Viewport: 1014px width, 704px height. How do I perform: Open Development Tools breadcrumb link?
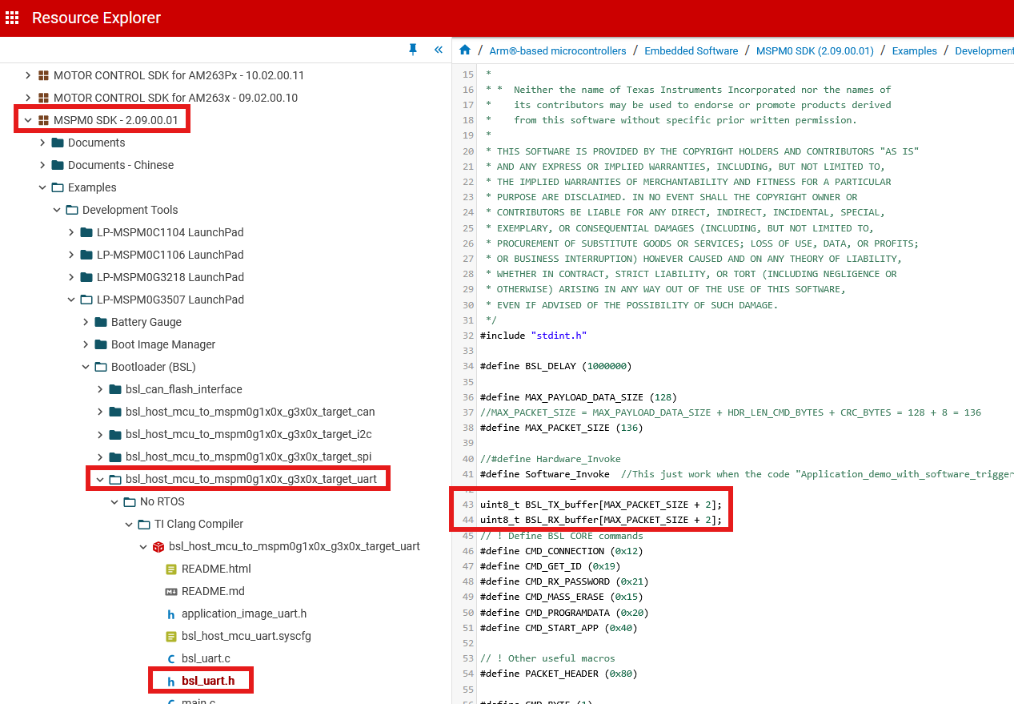[x=984, y=50]
